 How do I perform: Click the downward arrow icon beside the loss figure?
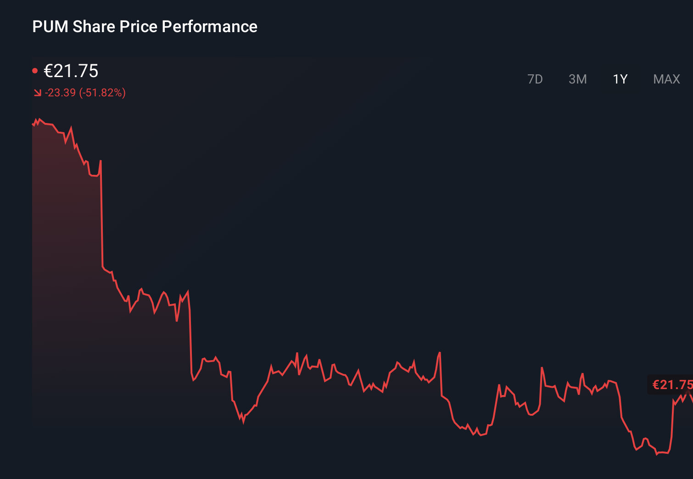point(38,93)
